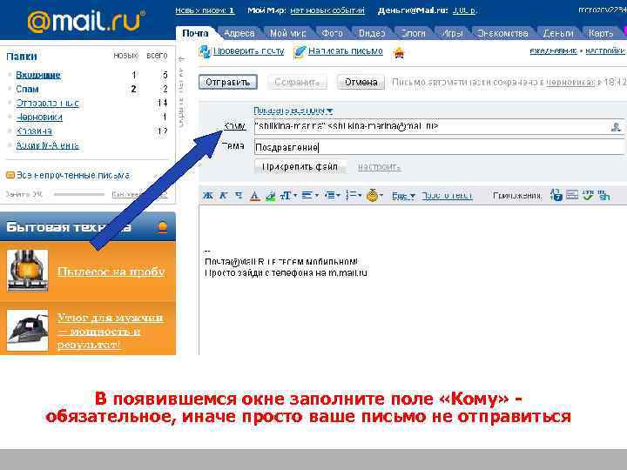Open the smiley emoticons picker

click(374, 196)
